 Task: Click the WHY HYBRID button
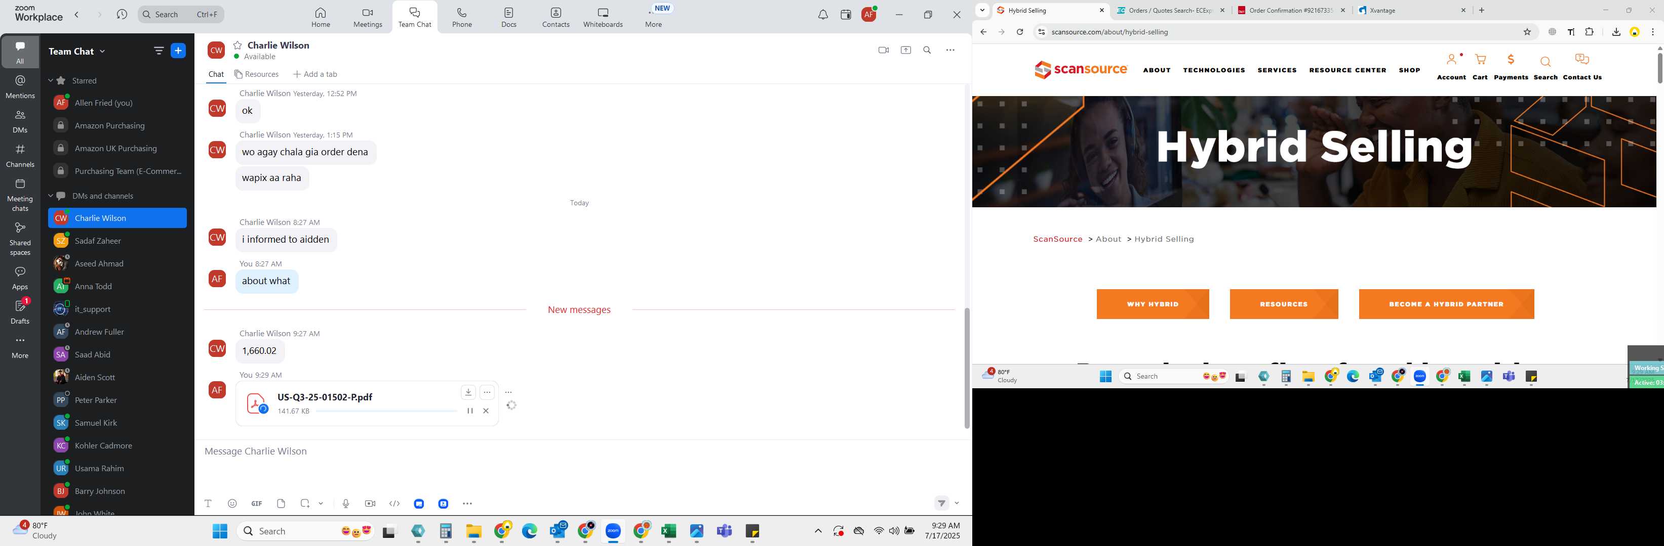click(1153, 304)
